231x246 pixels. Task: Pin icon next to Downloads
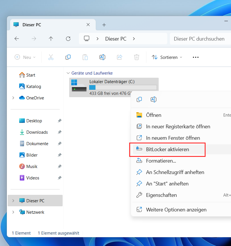(59, 132)
